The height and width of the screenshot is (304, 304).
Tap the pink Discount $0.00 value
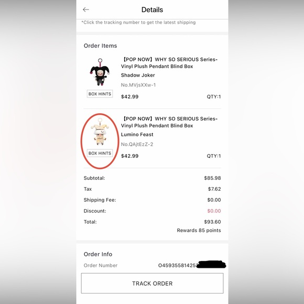(x=214, y=211)
